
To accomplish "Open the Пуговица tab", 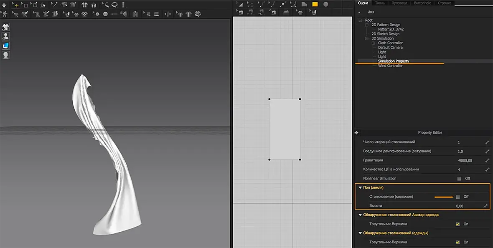I will [399, 3].
